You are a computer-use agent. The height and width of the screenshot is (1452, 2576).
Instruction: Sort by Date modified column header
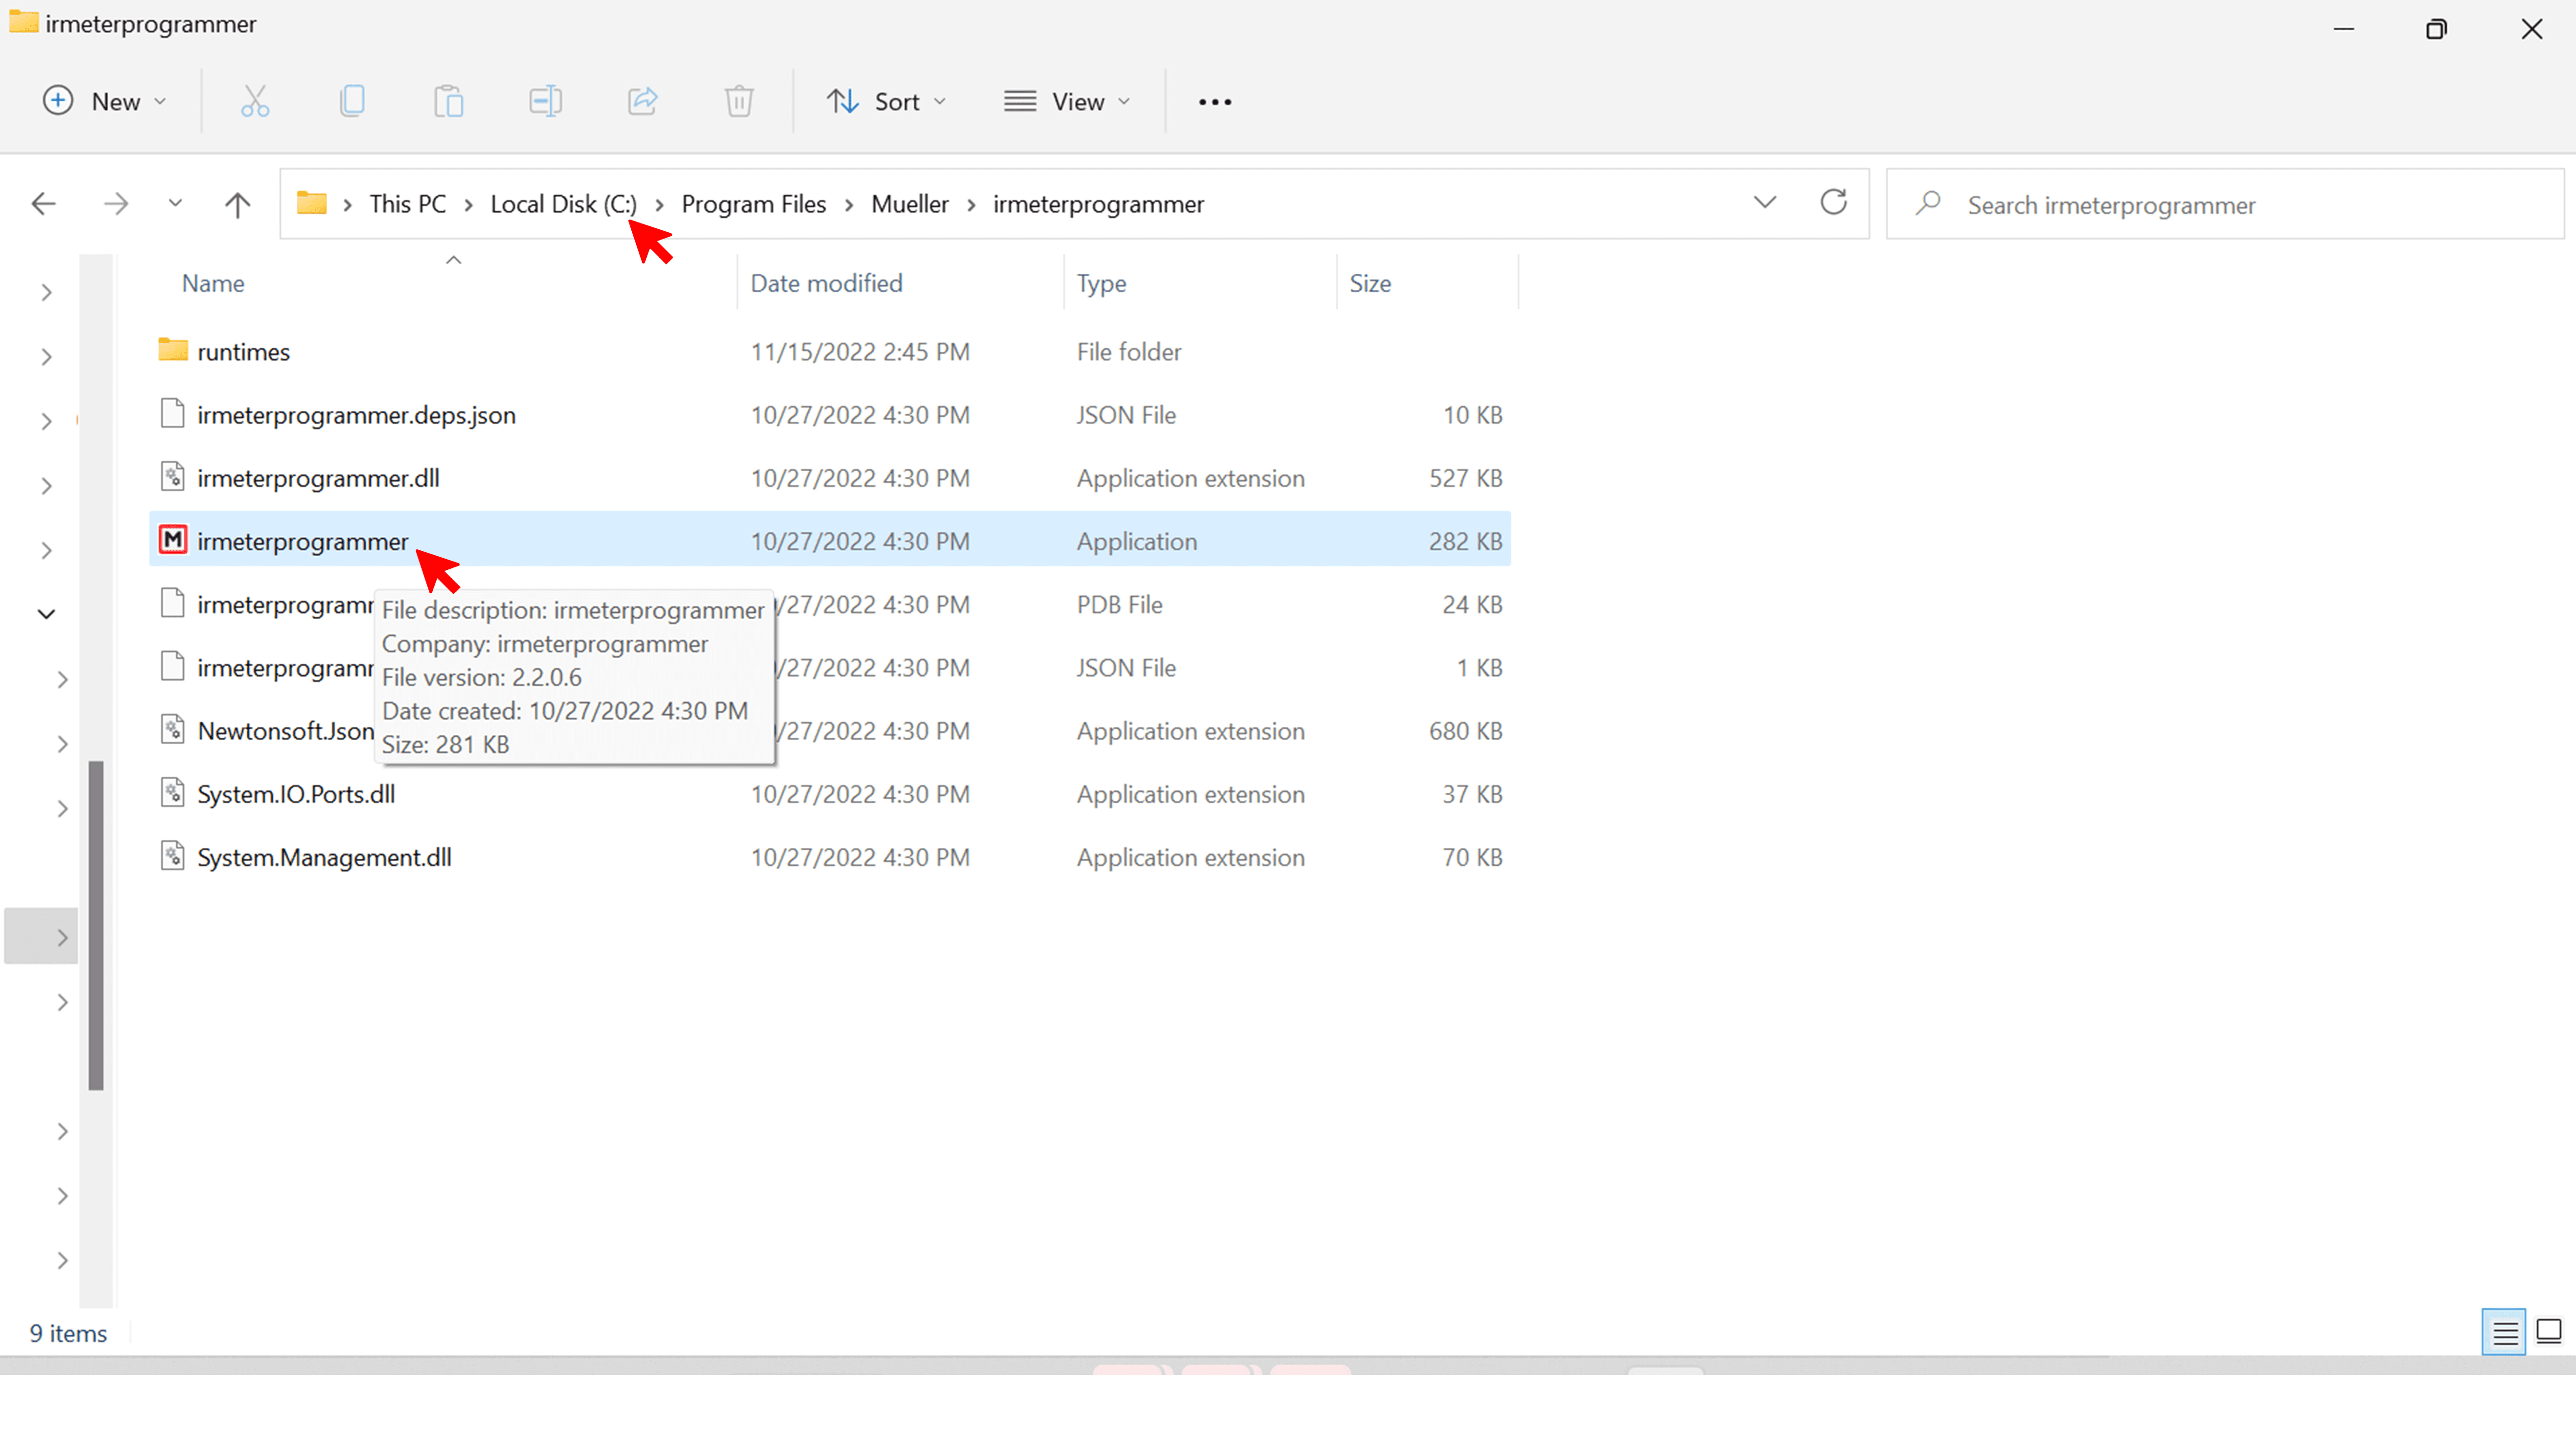coord(826,283)
